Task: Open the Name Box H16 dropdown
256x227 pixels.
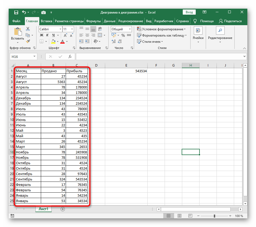Action: tap(34, 57)
